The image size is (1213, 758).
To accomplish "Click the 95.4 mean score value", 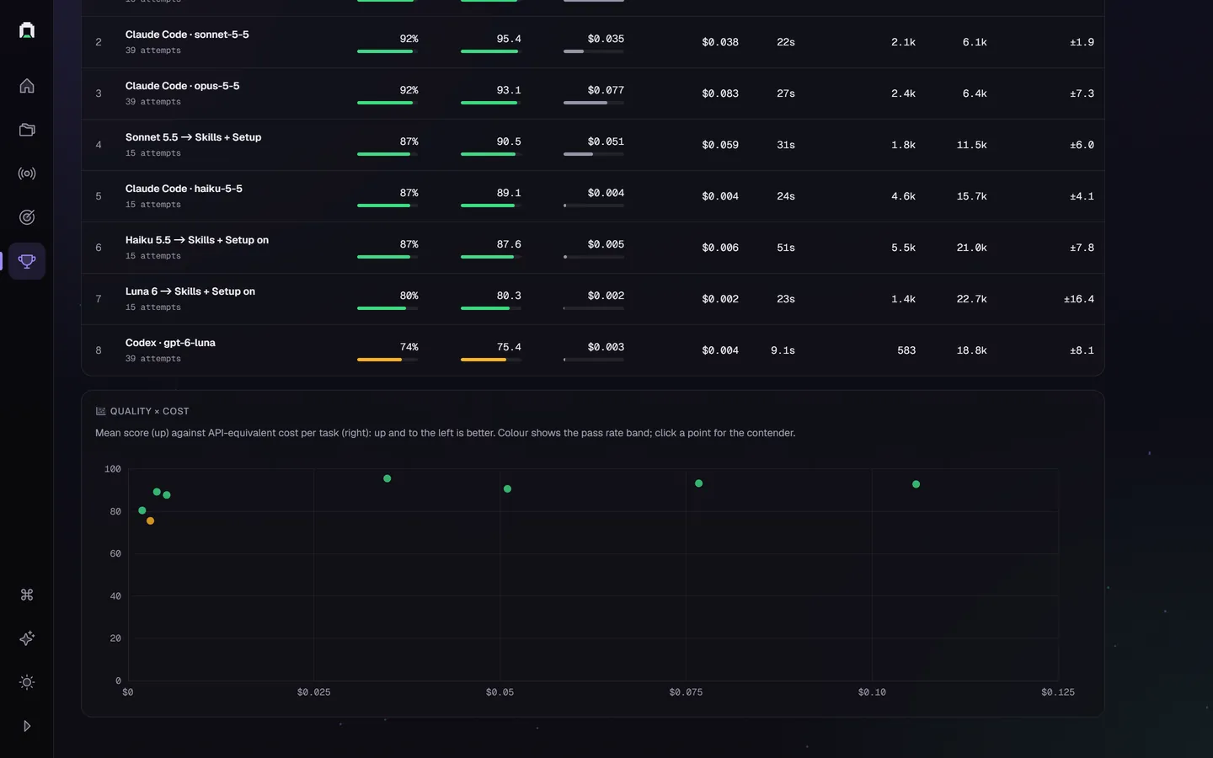I will point(509,39).
